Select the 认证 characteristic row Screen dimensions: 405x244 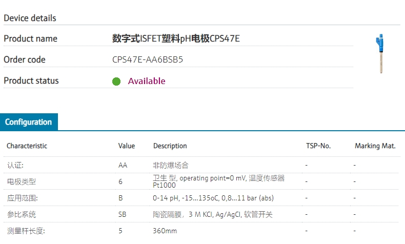tap(15, 166)
